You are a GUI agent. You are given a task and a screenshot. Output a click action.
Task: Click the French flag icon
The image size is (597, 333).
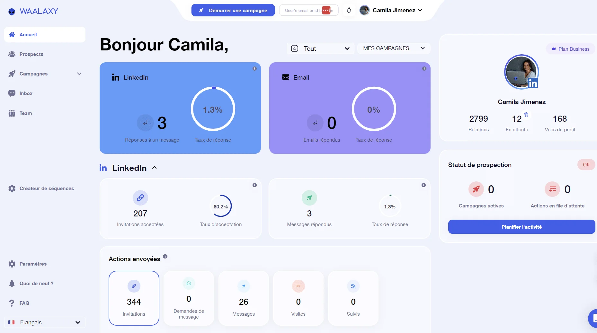click(12, 322)
